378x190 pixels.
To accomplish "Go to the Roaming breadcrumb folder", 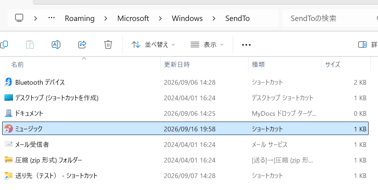I will pos(80,18).
